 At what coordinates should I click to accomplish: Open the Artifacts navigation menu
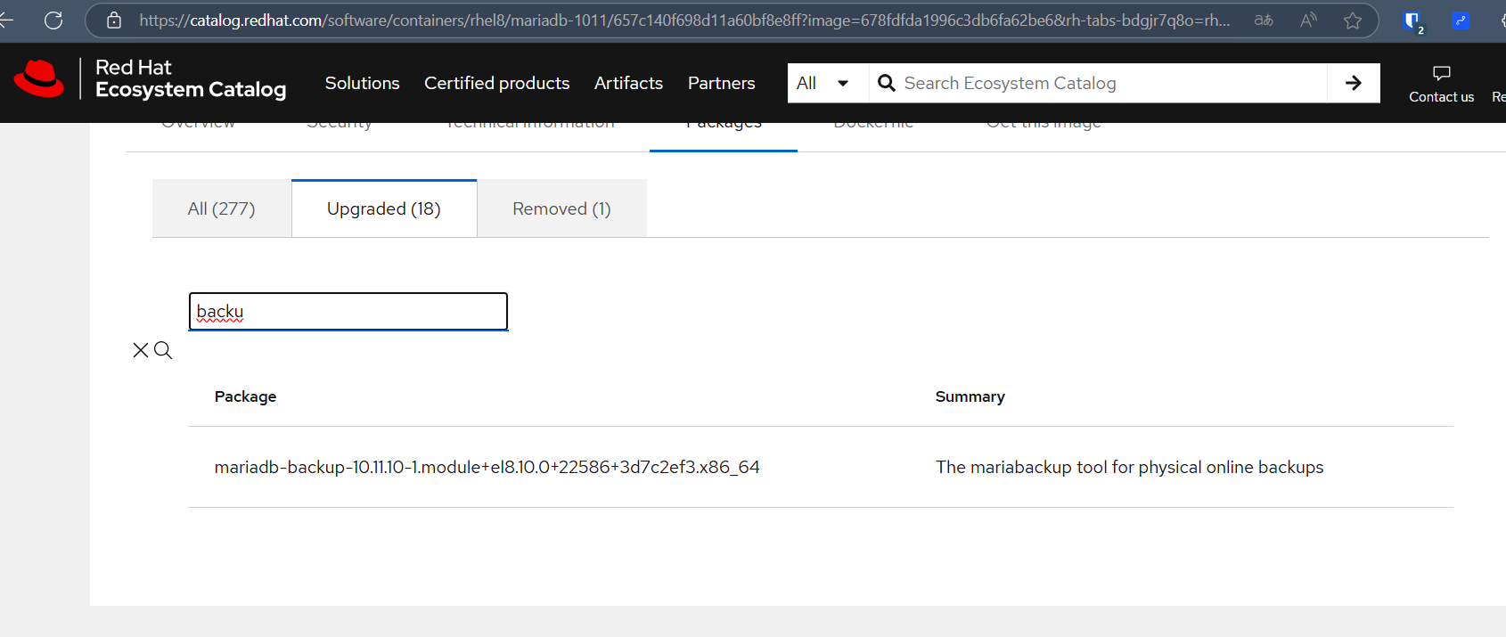pos(628,83)
